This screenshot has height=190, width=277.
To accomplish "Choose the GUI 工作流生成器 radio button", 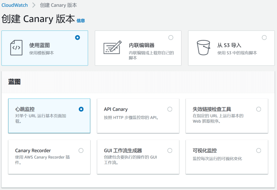I will point(170,150).
